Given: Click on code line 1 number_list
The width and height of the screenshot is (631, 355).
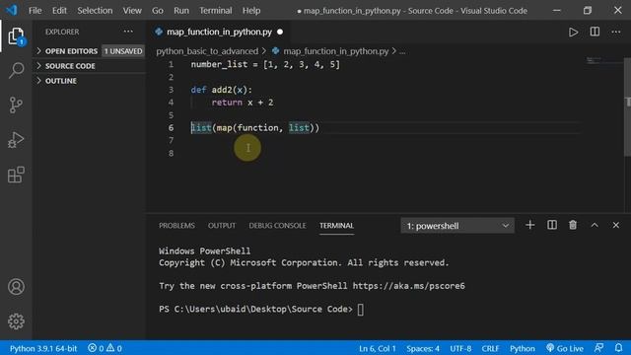Looking at the screenshot, I should coord(265,64).
